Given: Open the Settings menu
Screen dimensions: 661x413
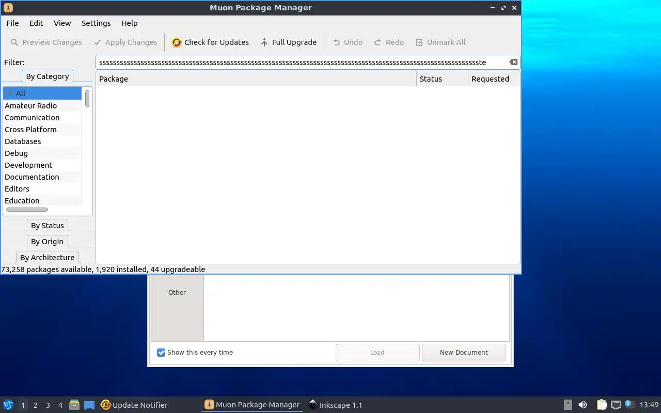Looking at the screenshot, I should tap(96, 23).
